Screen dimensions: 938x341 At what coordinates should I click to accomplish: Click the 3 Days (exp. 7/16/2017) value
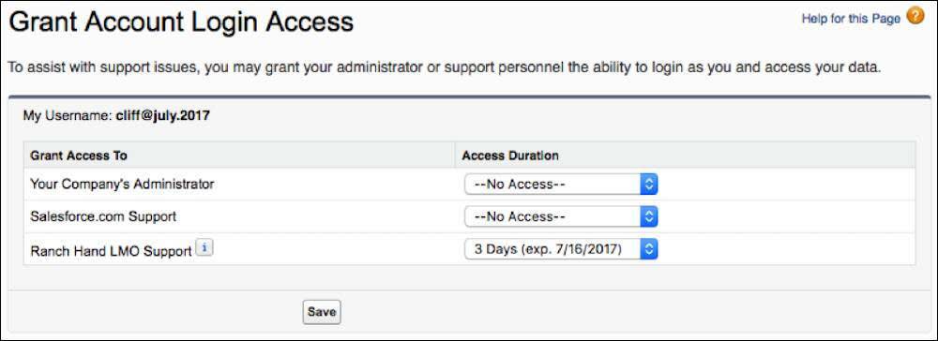pos(548,249)
